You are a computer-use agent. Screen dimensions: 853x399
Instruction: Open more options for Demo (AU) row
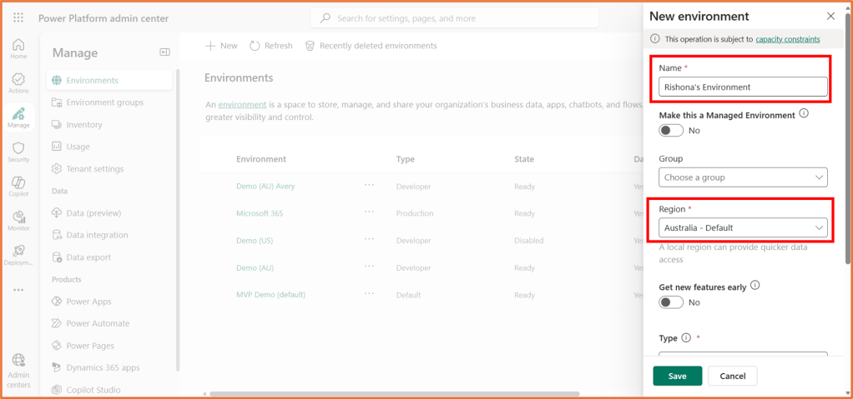click(x=370, y=266)
